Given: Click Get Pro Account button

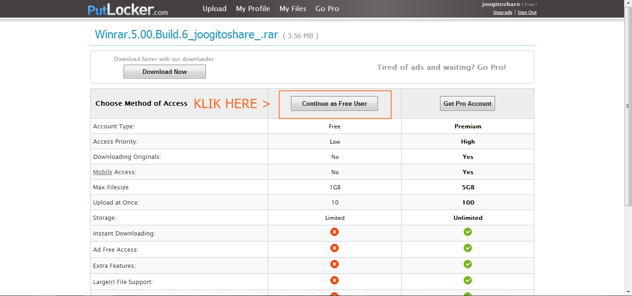Looking at the screenshot, I should click(467, 103).
